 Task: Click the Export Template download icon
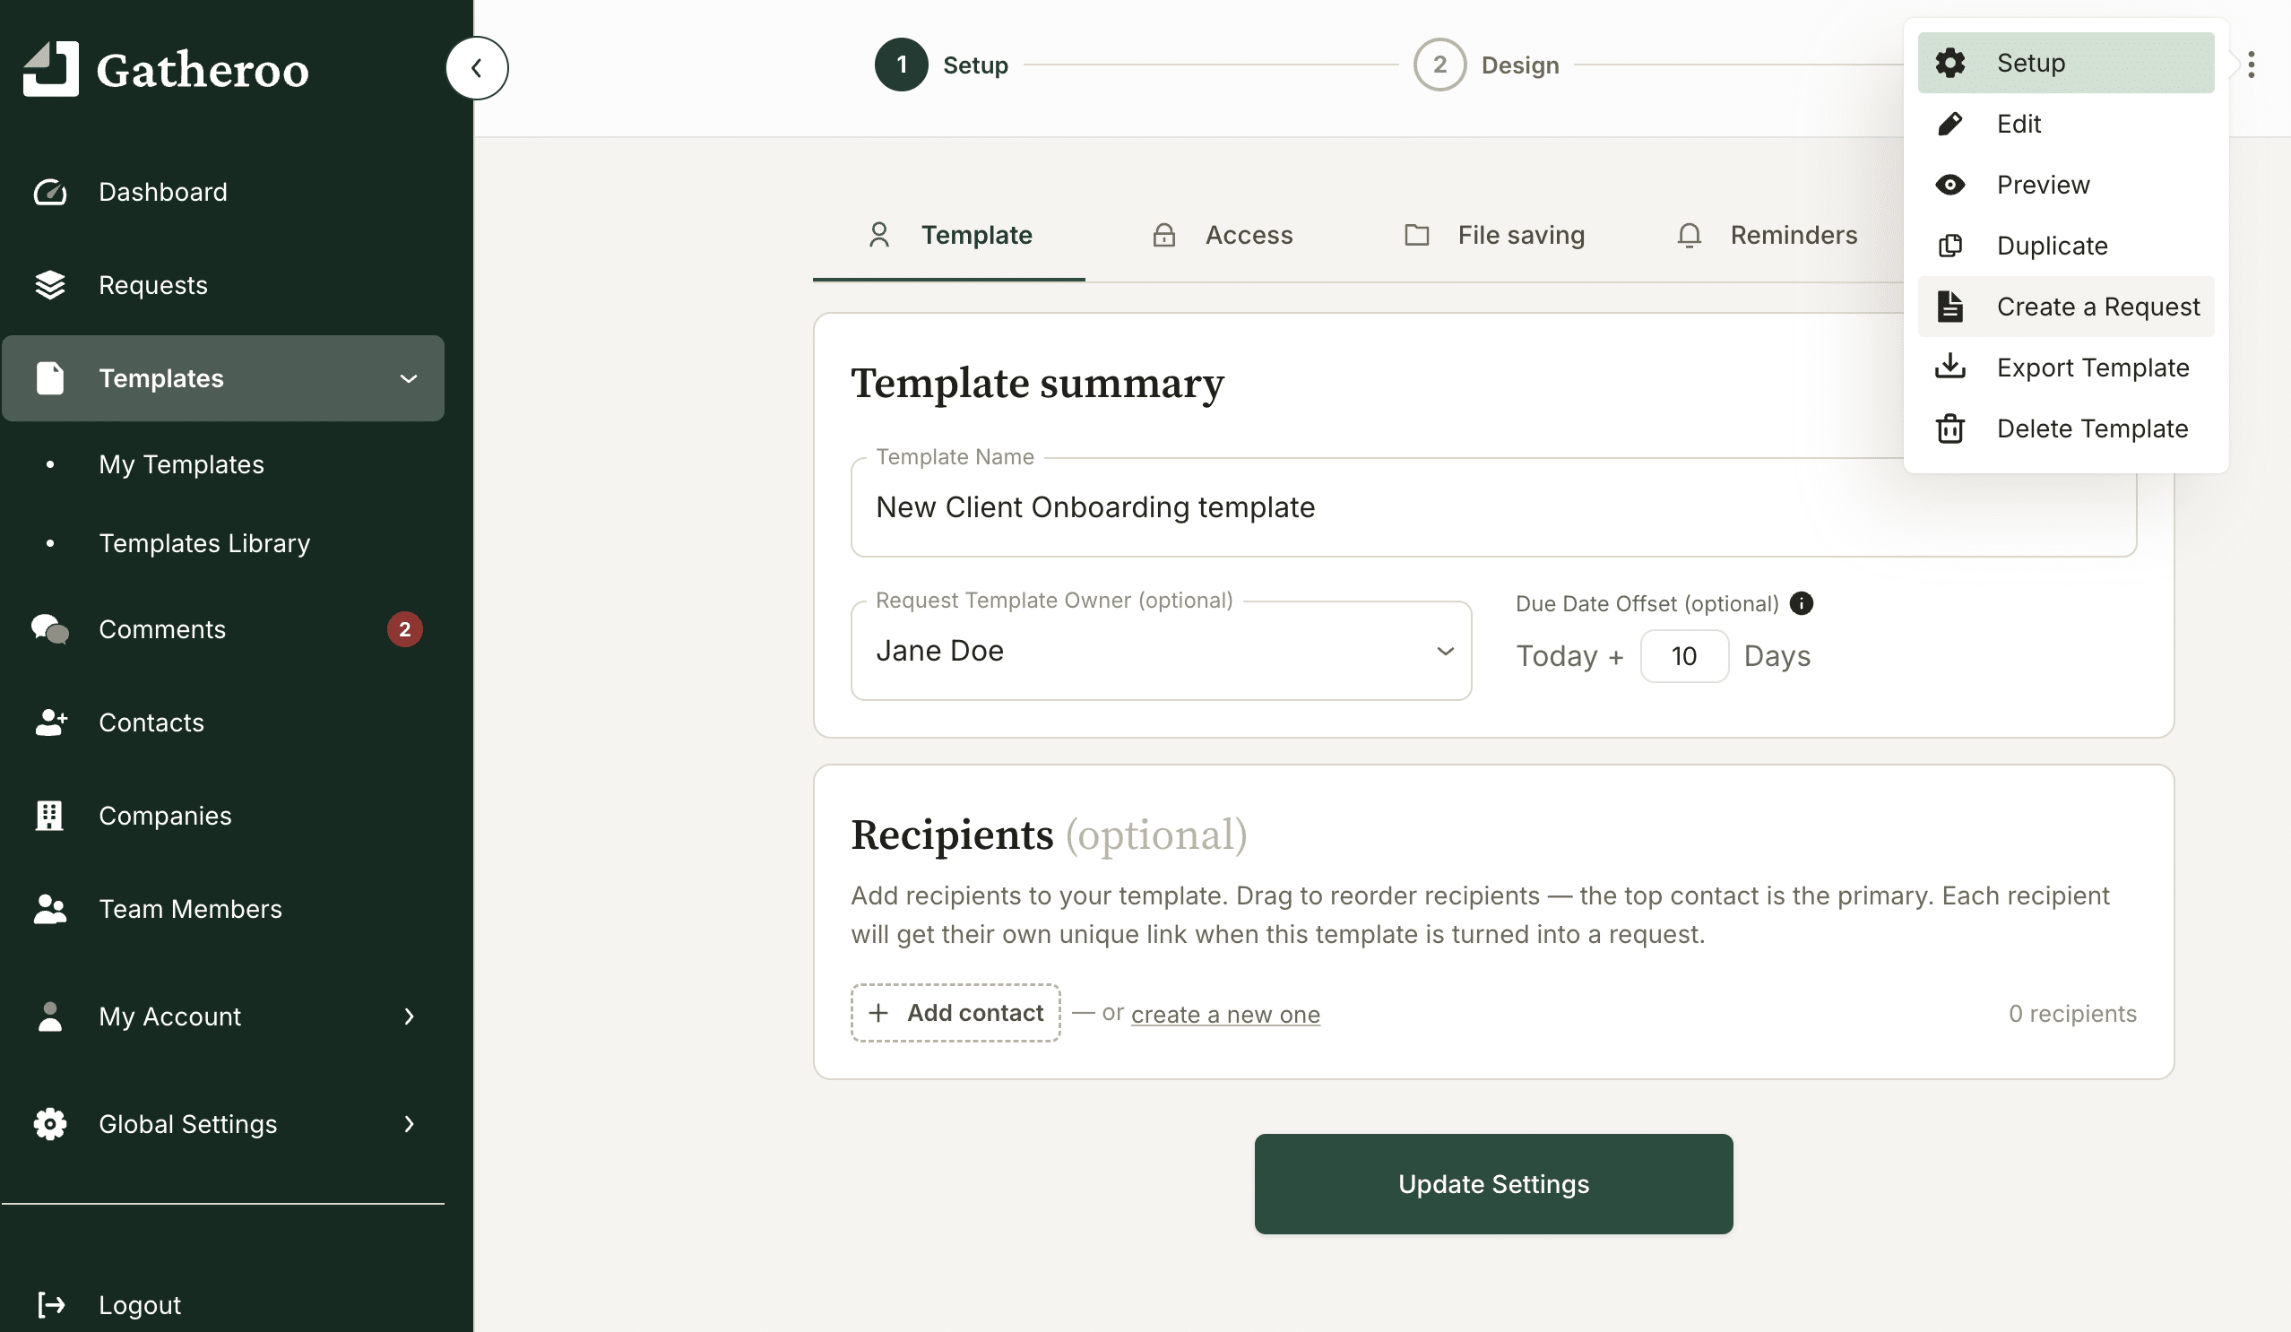click(1950, 367)
